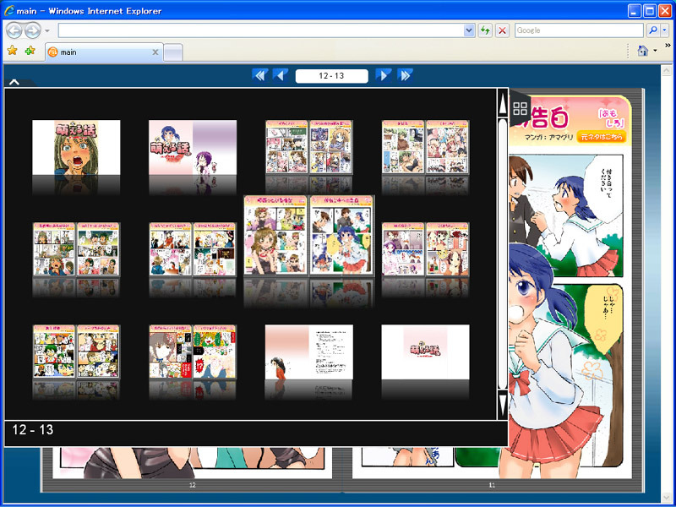
Task: Open the enlarged 12 - 13 spread thumbnail
Action: click(308, 236)
